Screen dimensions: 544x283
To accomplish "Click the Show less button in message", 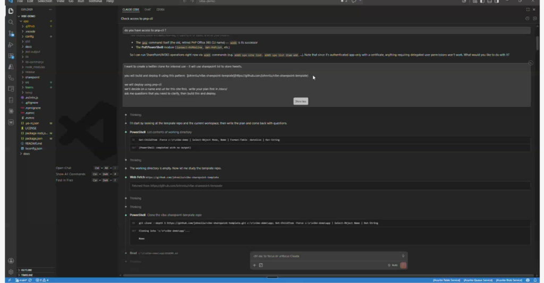I will click(x=301, y=101).
